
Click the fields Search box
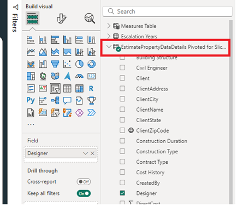(x=168, y=12)
